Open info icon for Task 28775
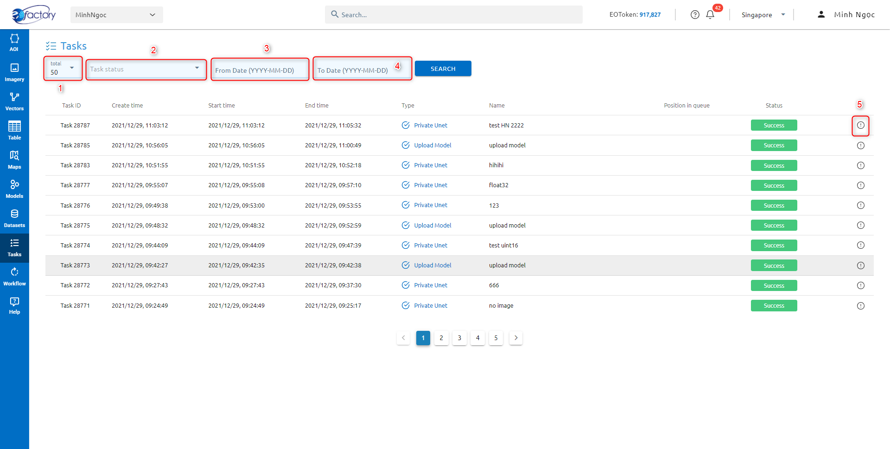The image size is (890, 449). [861, 225]
